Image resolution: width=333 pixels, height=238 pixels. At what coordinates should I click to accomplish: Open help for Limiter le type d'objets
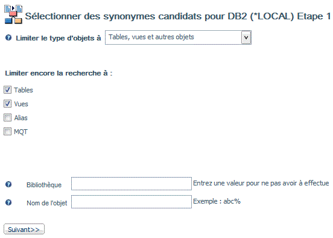(x=8, y=38)
